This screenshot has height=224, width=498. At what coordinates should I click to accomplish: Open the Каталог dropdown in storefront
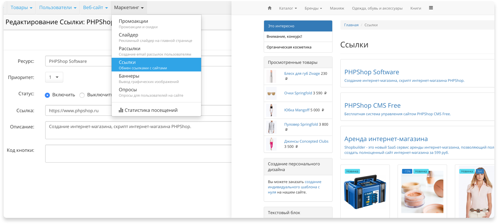coord(288,8)
